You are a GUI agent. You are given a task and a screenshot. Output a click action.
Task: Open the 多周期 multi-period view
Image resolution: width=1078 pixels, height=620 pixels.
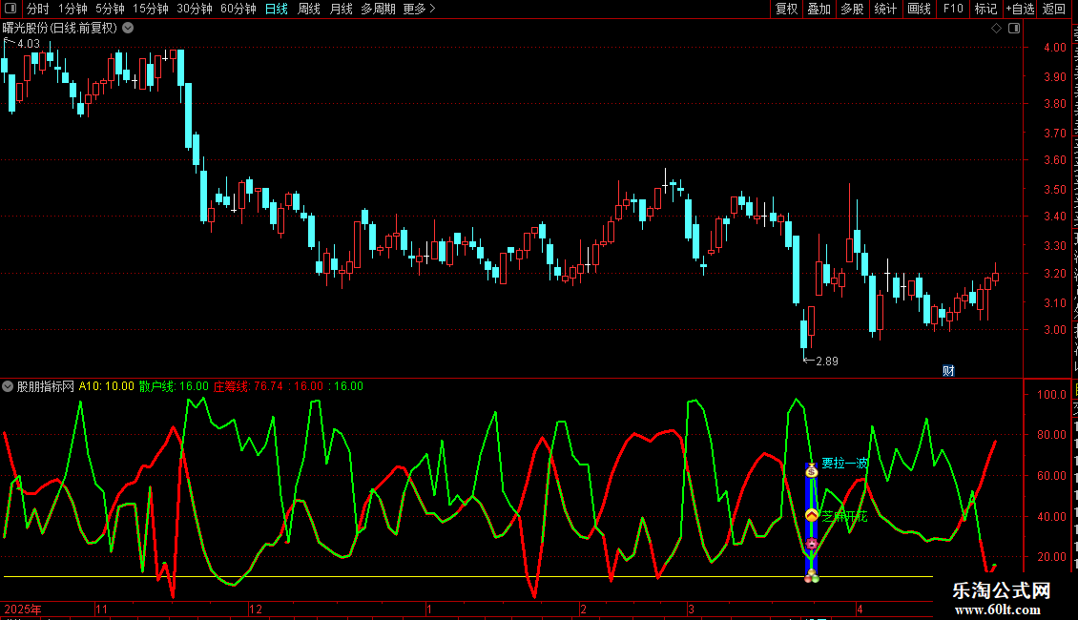pyautogui.click(x=378, y=9)
